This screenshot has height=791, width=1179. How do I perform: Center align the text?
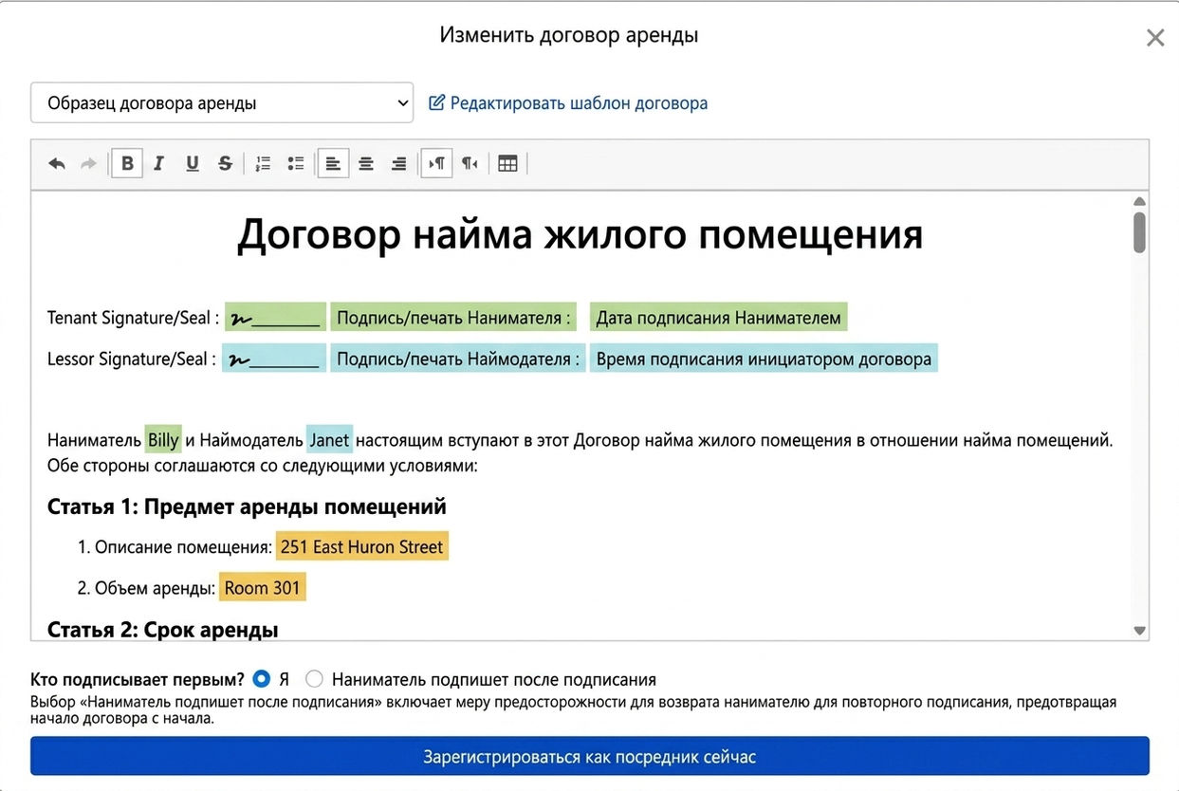point(366,164)
